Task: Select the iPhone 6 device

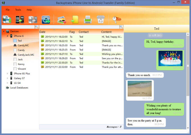Action: [19, 36]
